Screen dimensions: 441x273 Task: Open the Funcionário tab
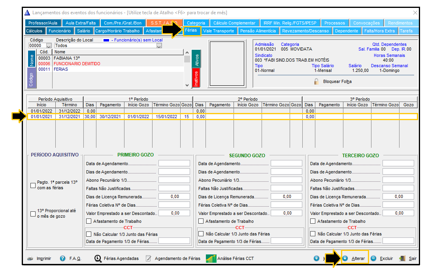click(60, 31)
